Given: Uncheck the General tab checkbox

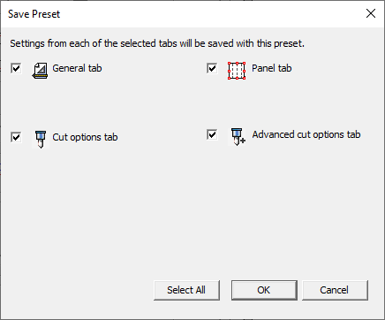Looking at the screenshot, I should (x=16, y=68).
